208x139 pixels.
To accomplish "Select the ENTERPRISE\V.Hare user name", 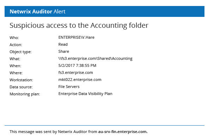I will click(x=77, y=37).
